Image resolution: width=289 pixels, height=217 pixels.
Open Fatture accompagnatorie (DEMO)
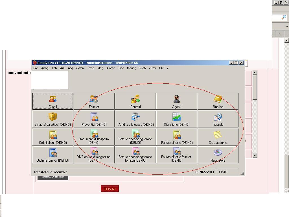pos(135,137)
